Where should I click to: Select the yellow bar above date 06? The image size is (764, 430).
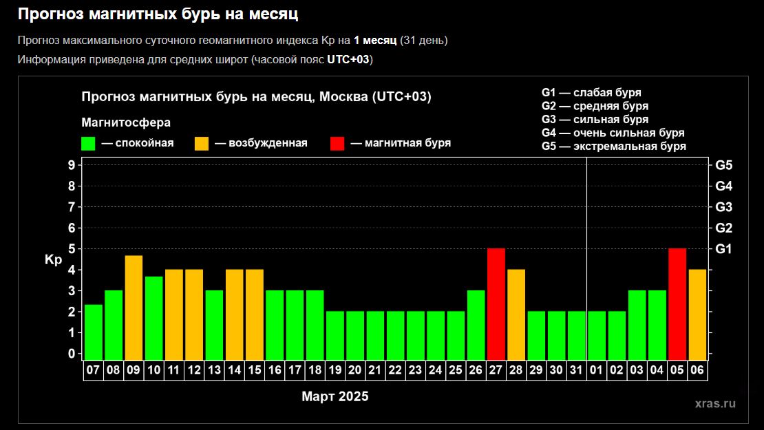tap(697, 314)
